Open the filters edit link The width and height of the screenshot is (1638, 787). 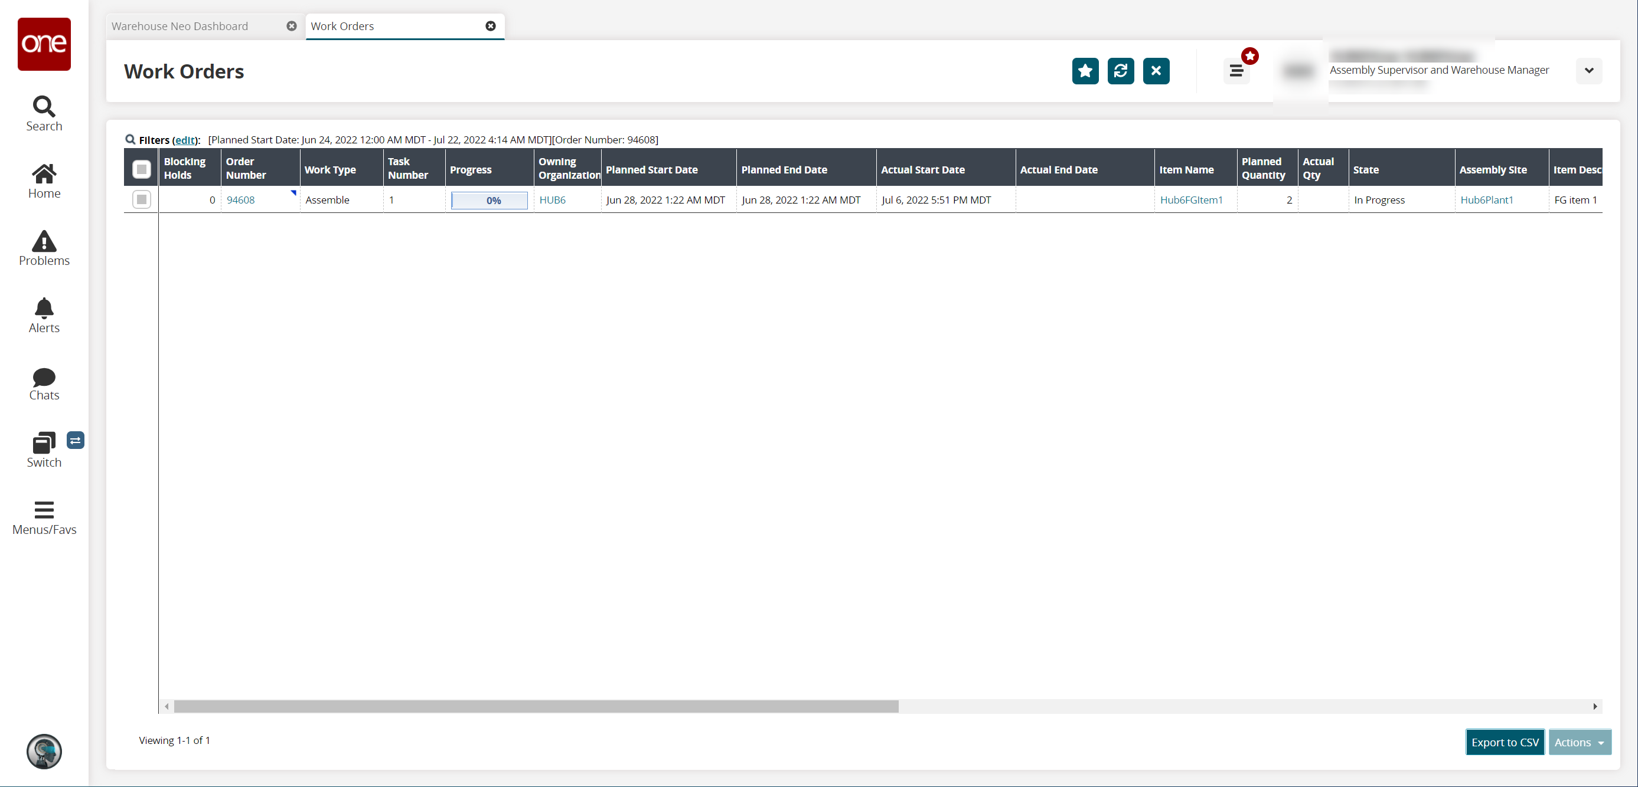click(185, 140)
